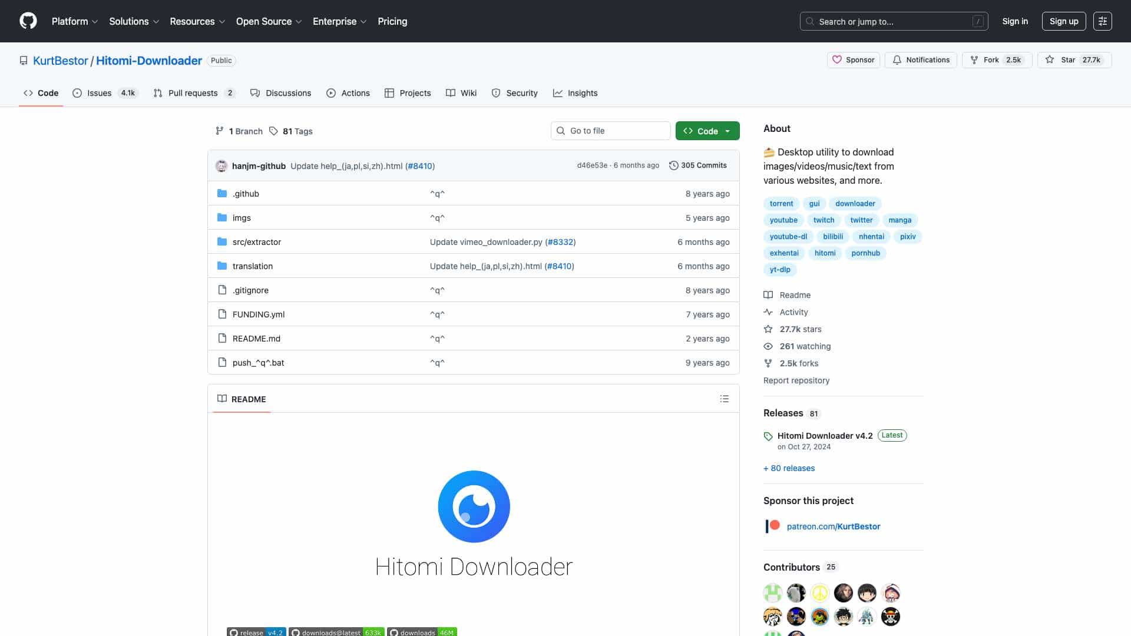The image size is (1131, 636).
Task: Click the tag icon beside 81 Tags
Action: click(x=273, y=131)
